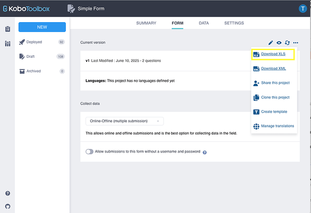Switch to the SETTINGS tab
The height and width of the screenshot is (213, 311).
[234, 23]
